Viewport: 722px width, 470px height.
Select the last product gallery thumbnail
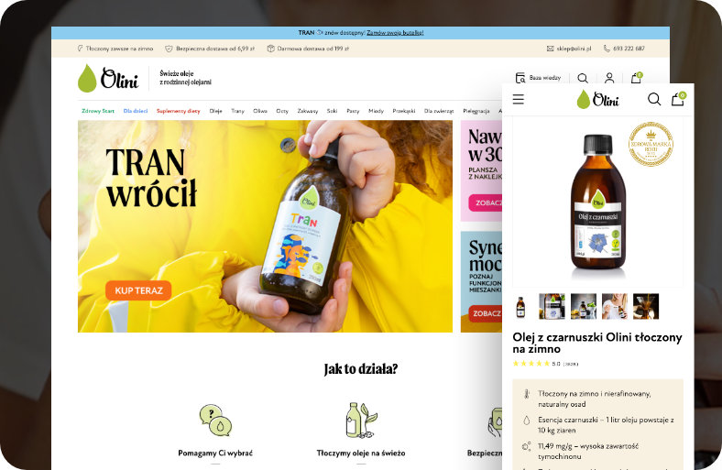click(x=645, y=306)
